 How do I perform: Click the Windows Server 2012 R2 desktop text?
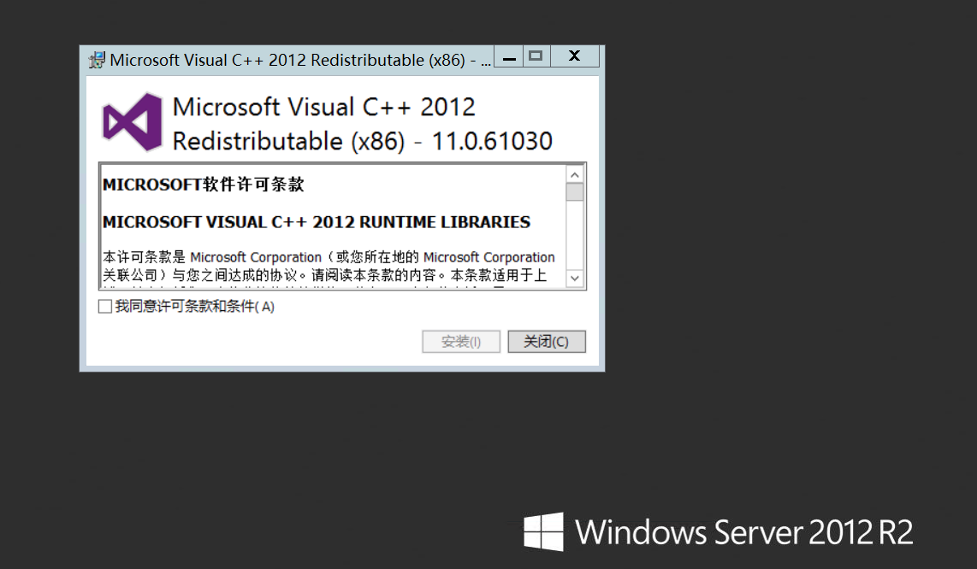pyautogui.click(x=743, y=532)
